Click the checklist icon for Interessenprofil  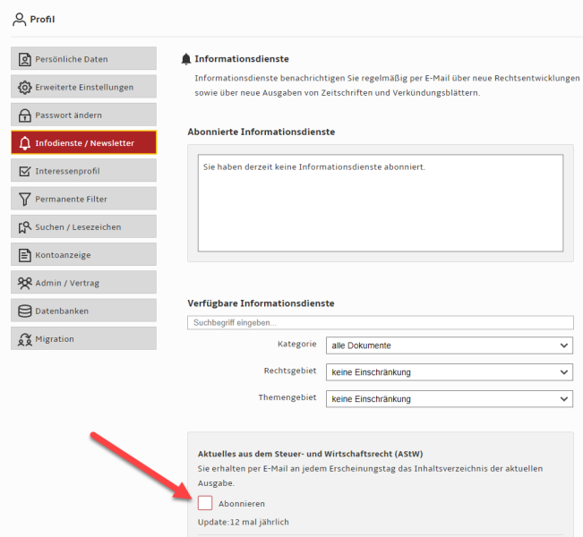point(25,171)
